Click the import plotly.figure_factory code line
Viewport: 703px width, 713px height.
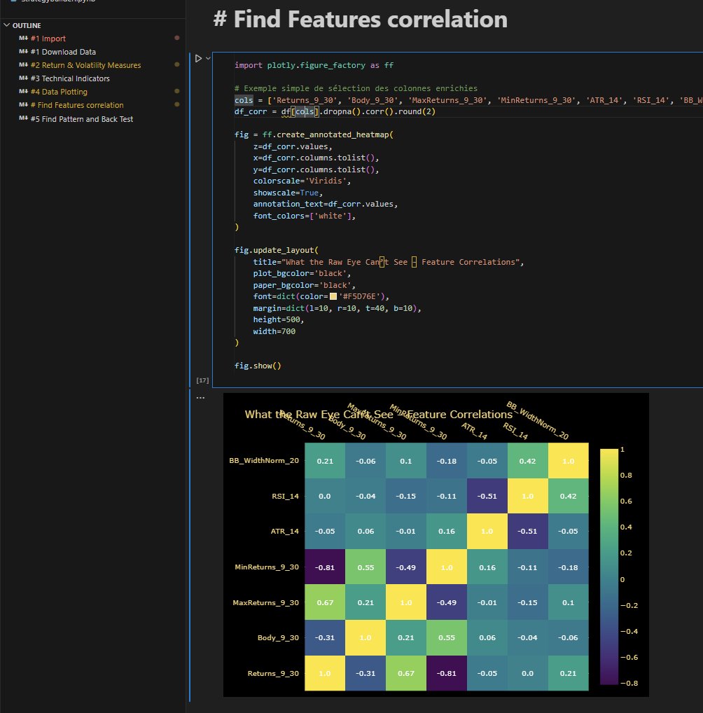(x=314, y=65)
